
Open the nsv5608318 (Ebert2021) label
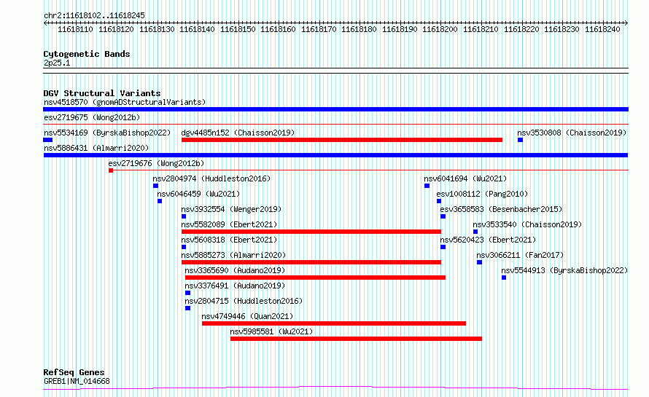coord(229,240)
